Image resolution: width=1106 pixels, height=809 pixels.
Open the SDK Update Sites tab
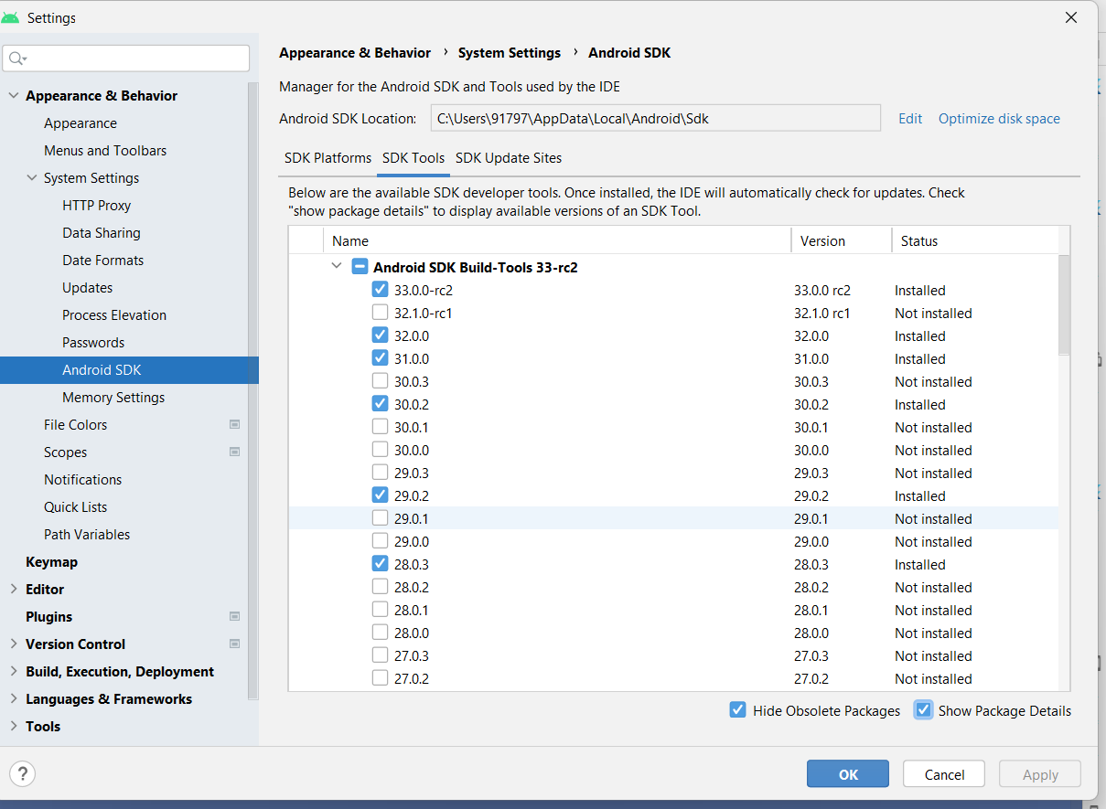click(x=509, y=157)
